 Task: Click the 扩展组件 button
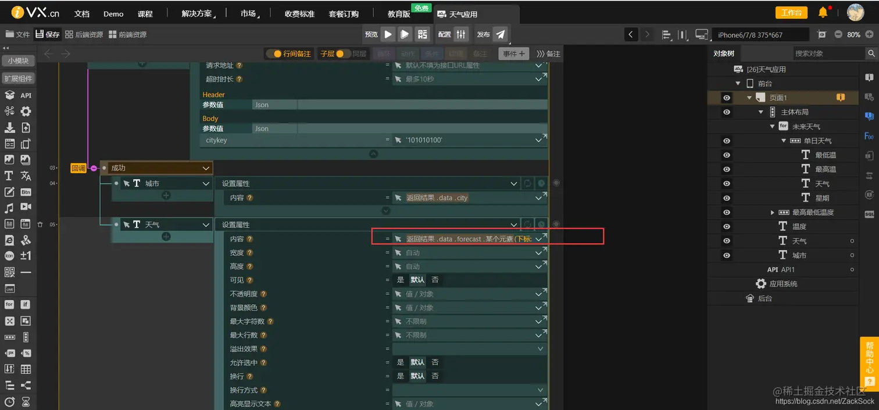coord(18,79)
